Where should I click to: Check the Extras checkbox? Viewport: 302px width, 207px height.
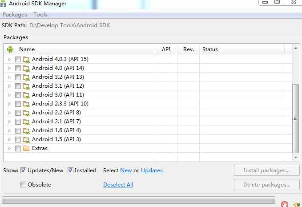click(18, 148)
